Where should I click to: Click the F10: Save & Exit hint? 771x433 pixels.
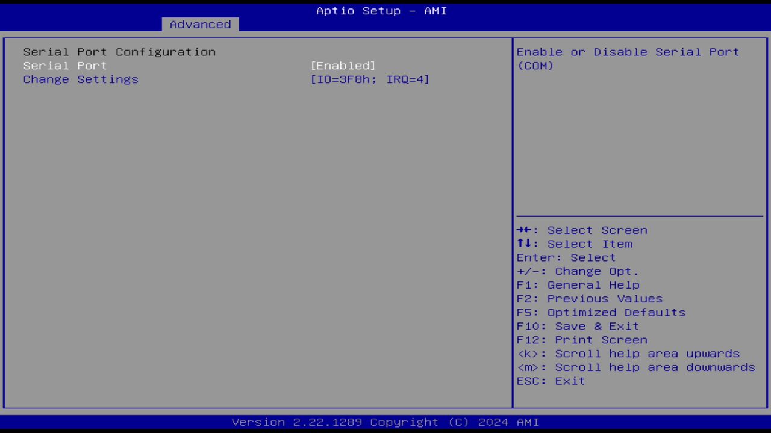point(578,327)
